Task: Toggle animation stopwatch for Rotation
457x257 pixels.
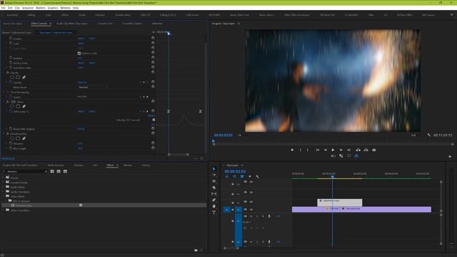Action: 11,58
